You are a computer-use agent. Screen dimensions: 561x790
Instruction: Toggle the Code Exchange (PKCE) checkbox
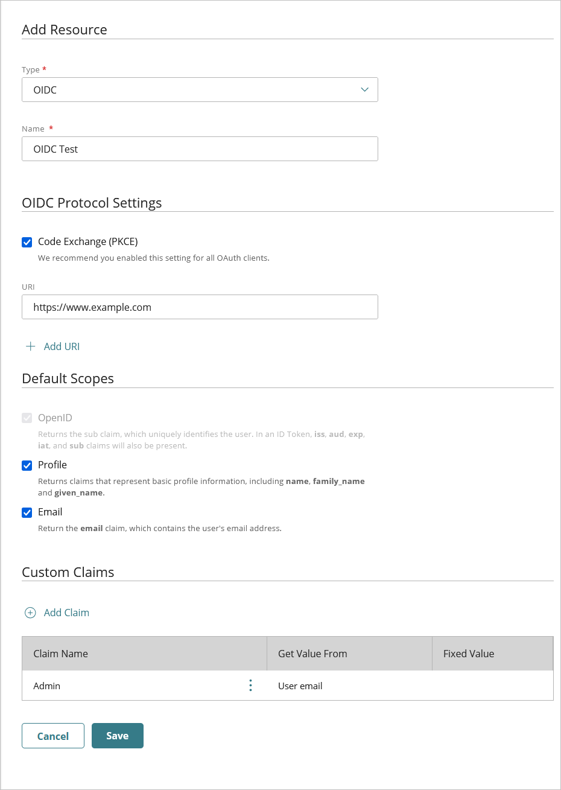coord(27,242)
